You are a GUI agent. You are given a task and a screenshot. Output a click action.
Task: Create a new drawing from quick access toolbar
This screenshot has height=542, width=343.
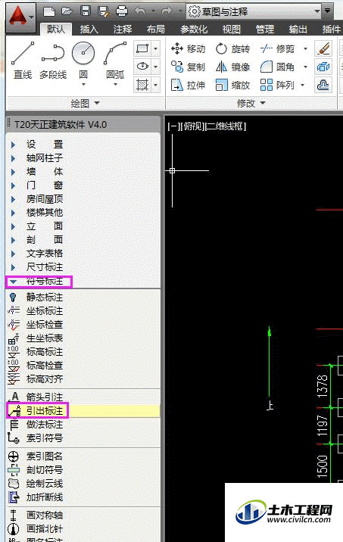pyautogui.click(x=49, y=11)
